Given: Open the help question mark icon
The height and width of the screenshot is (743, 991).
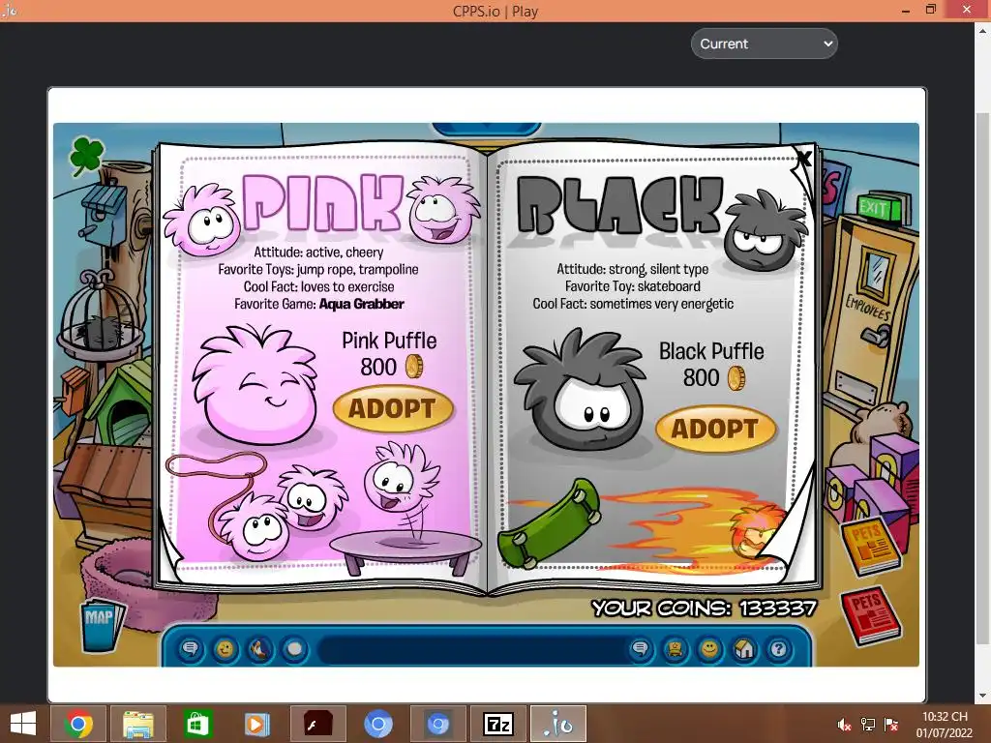Looking at the screenshot, I should (779, 649).
